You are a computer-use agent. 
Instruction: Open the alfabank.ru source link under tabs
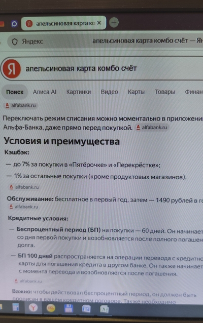[x=21, y=106]
